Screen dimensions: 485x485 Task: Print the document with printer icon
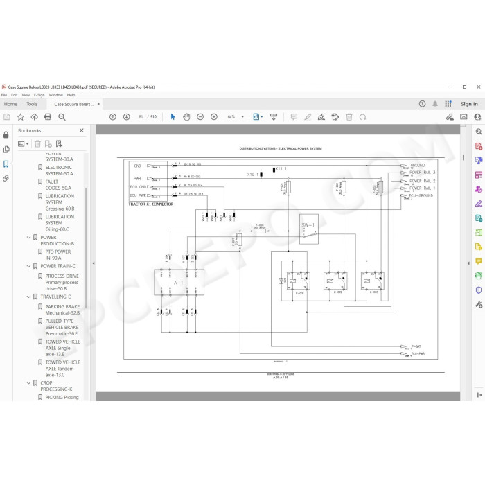(48, 117)
